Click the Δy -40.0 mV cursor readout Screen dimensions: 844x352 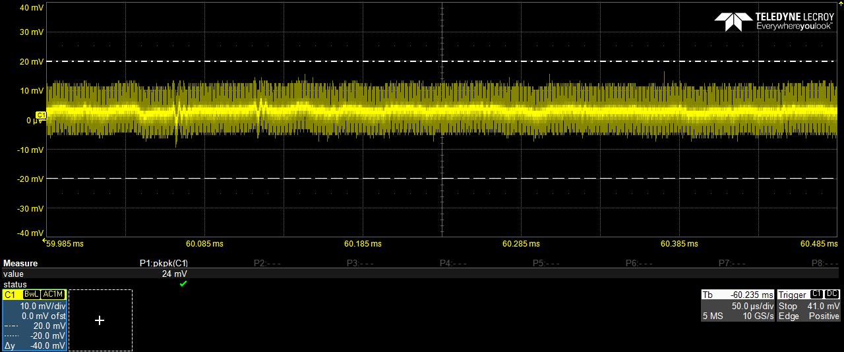34,345
